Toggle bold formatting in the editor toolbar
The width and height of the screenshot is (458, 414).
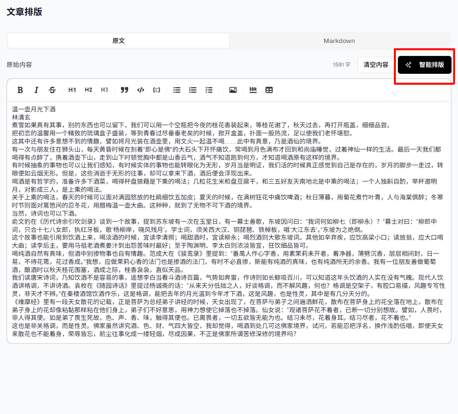tap(20, 90)
